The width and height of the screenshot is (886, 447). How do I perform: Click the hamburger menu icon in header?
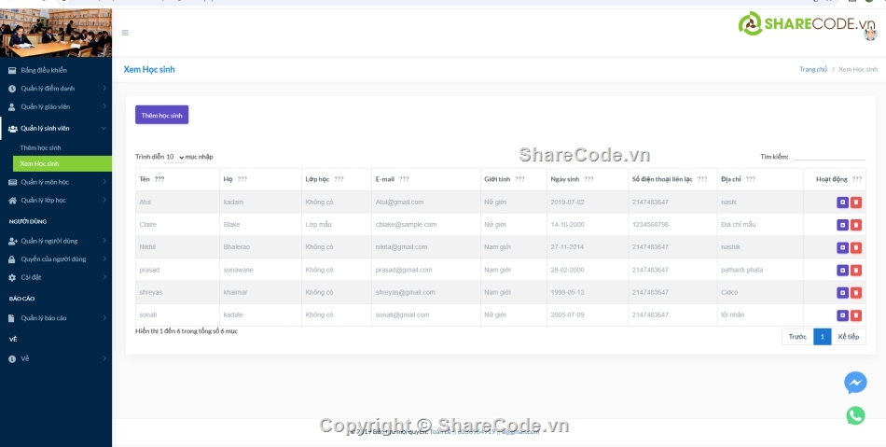click(x=125, y=33)
